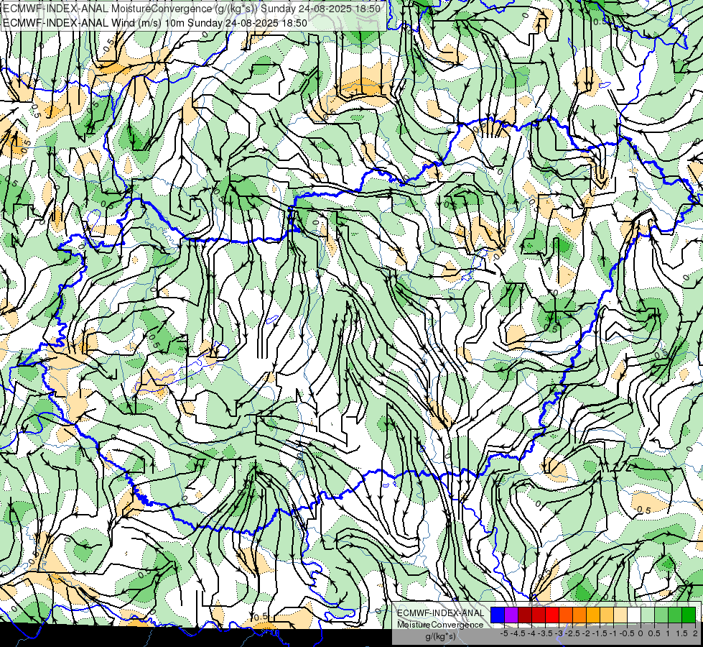
Task: Click the white legend color swatch
Action: coord(634,615)
